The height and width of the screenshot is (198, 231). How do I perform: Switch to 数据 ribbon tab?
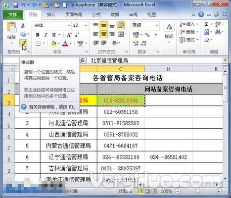[x=115, y=15]
